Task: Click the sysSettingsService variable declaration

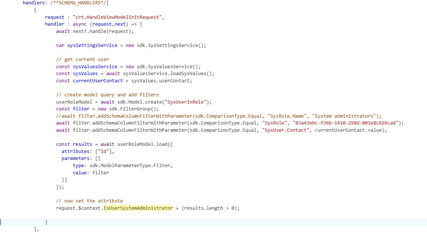Action: [x=92, y=45]
